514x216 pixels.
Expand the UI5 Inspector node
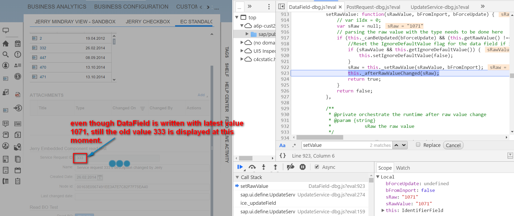tap(242, 51)
